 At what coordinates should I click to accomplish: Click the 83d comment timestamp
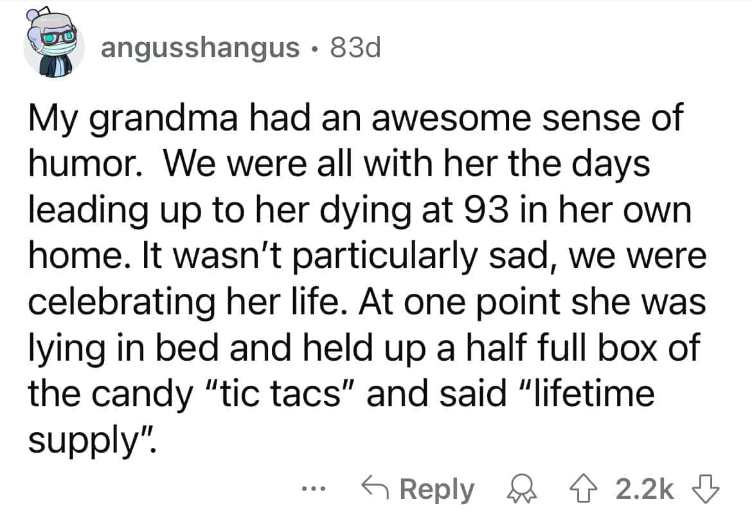coord(355,48)
